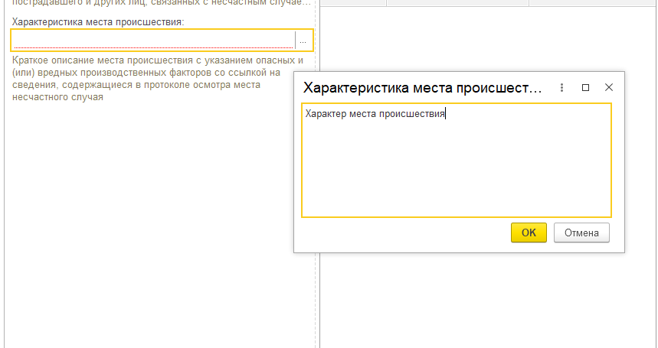Click the blank space below the dialog text line

click(457, 167)
